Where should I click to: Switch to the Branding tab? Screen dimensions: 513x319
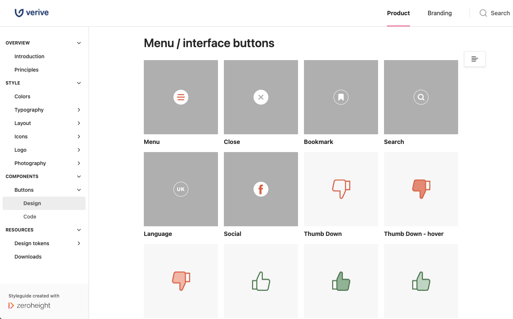pos(440,13)
